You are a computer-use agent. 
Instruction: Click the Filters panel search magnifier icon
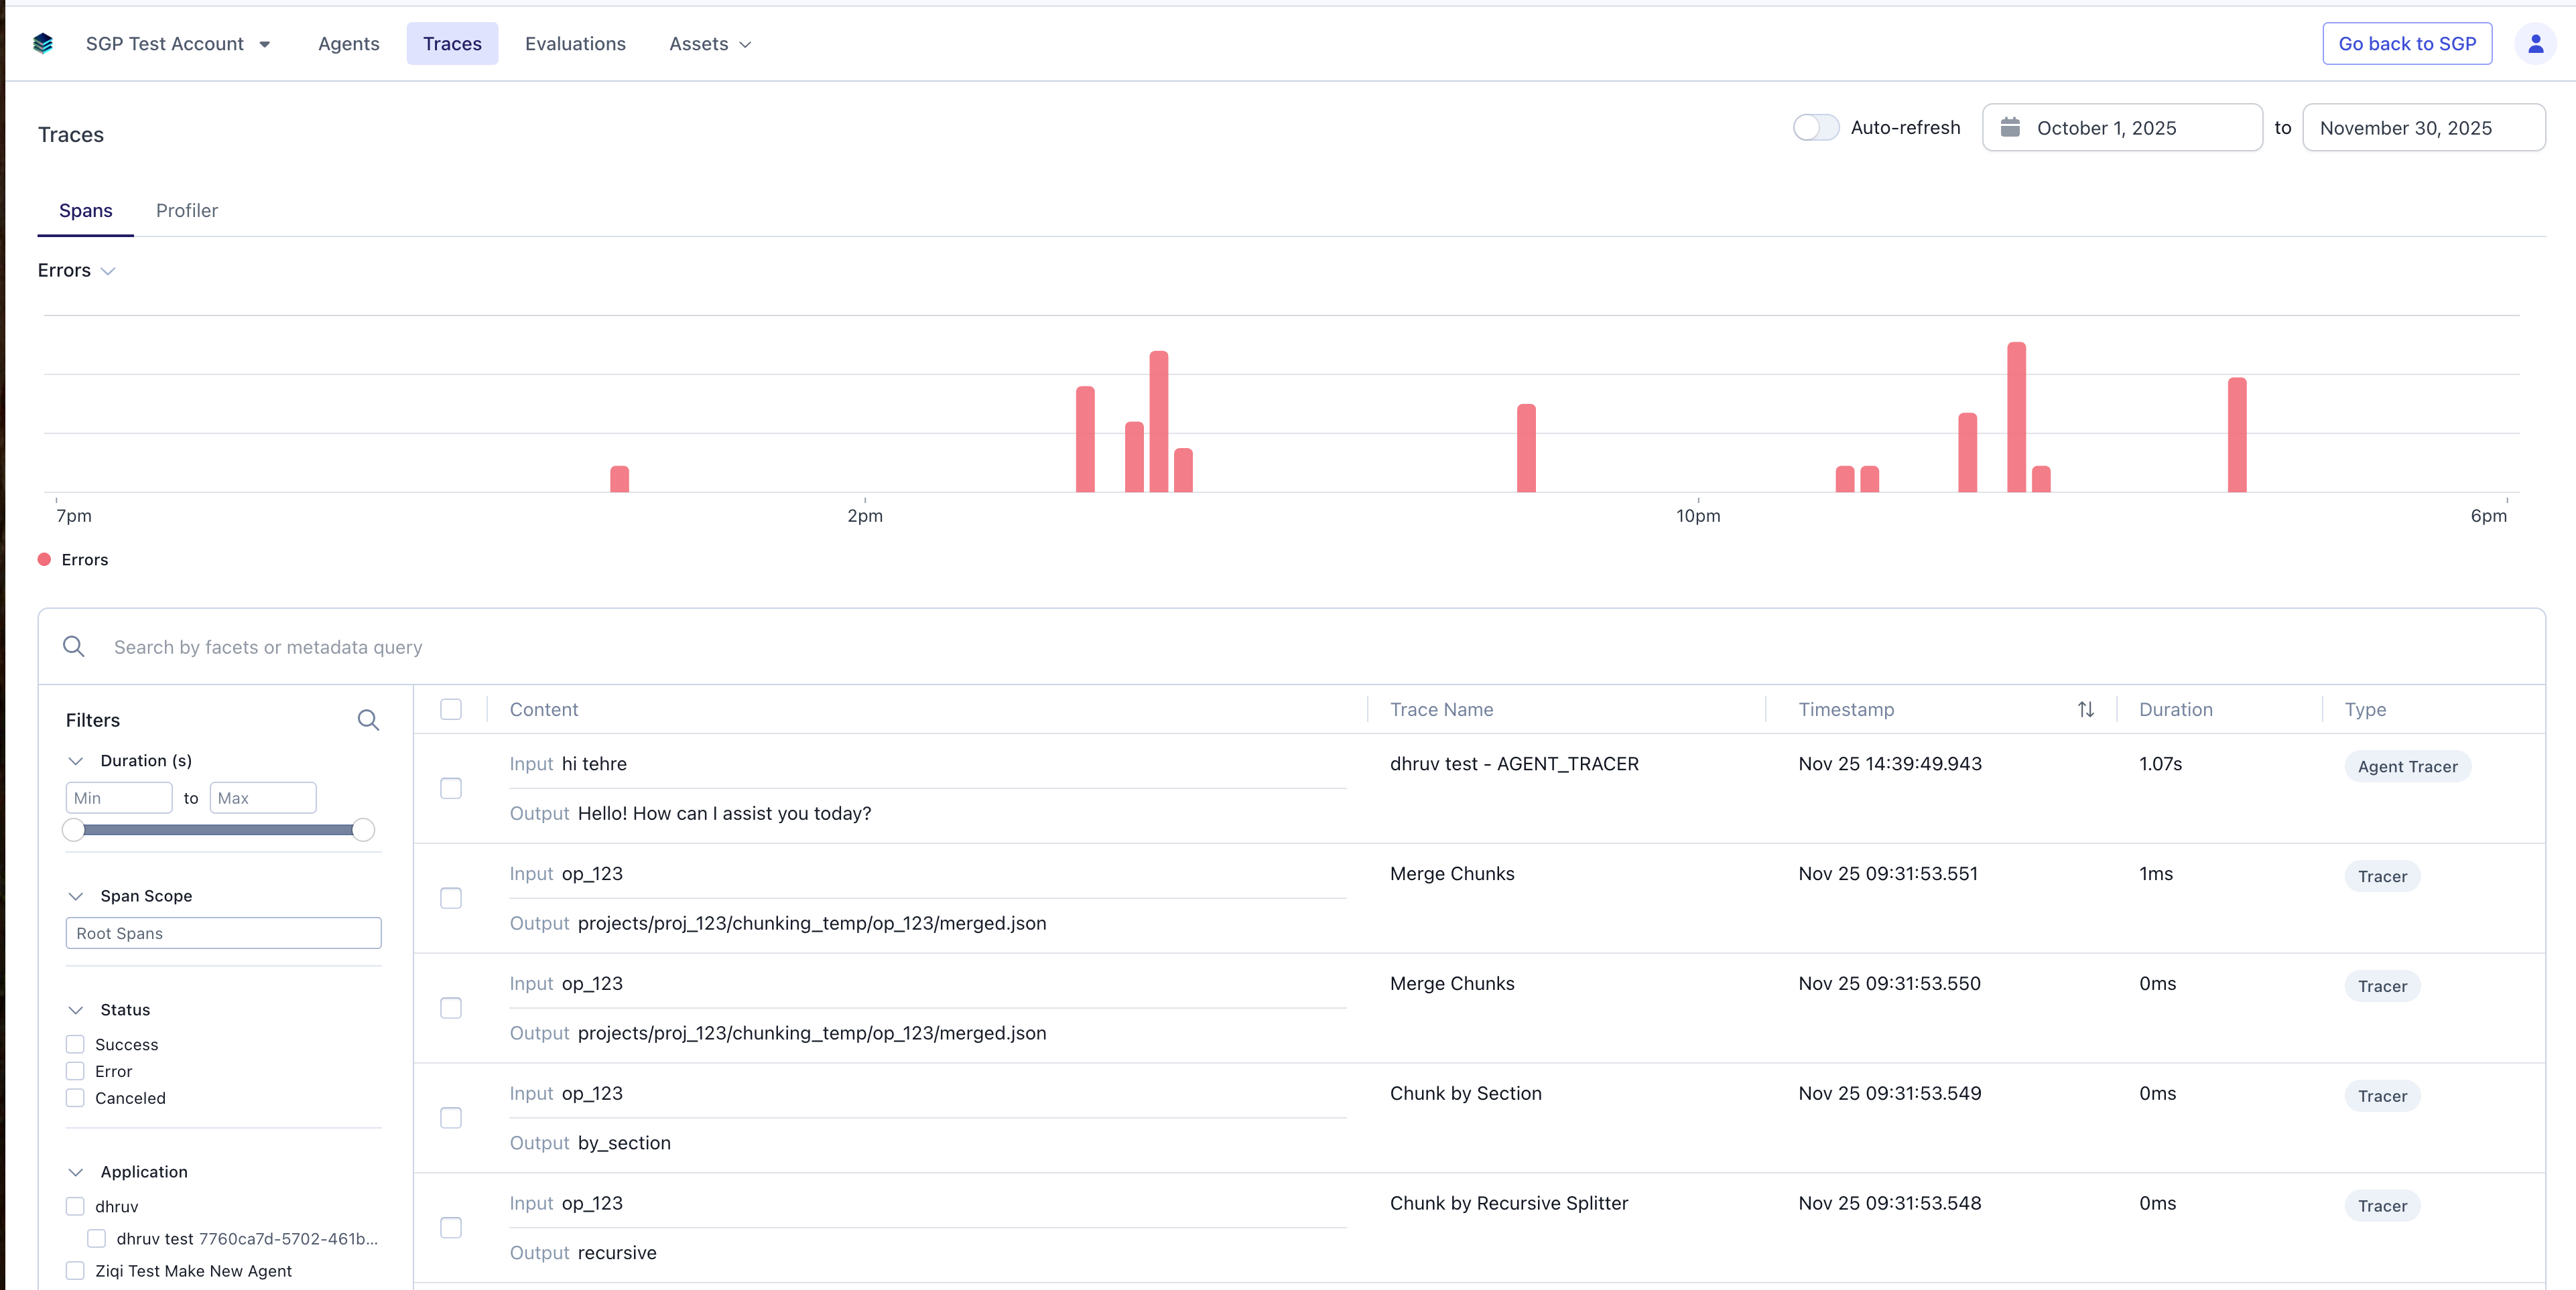click(x=368, y=719)
